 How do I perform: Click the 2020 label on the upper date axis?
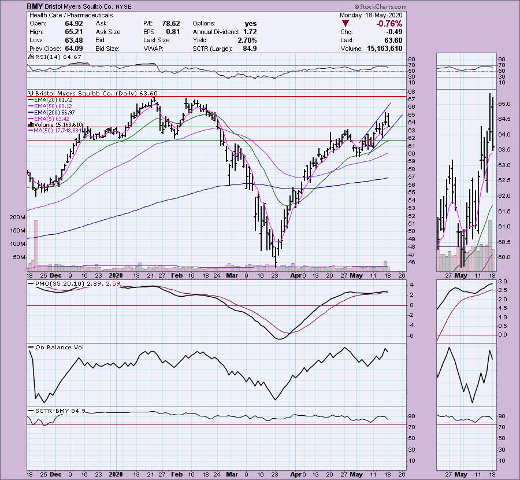pyautogui.click(x=116, y=276)
